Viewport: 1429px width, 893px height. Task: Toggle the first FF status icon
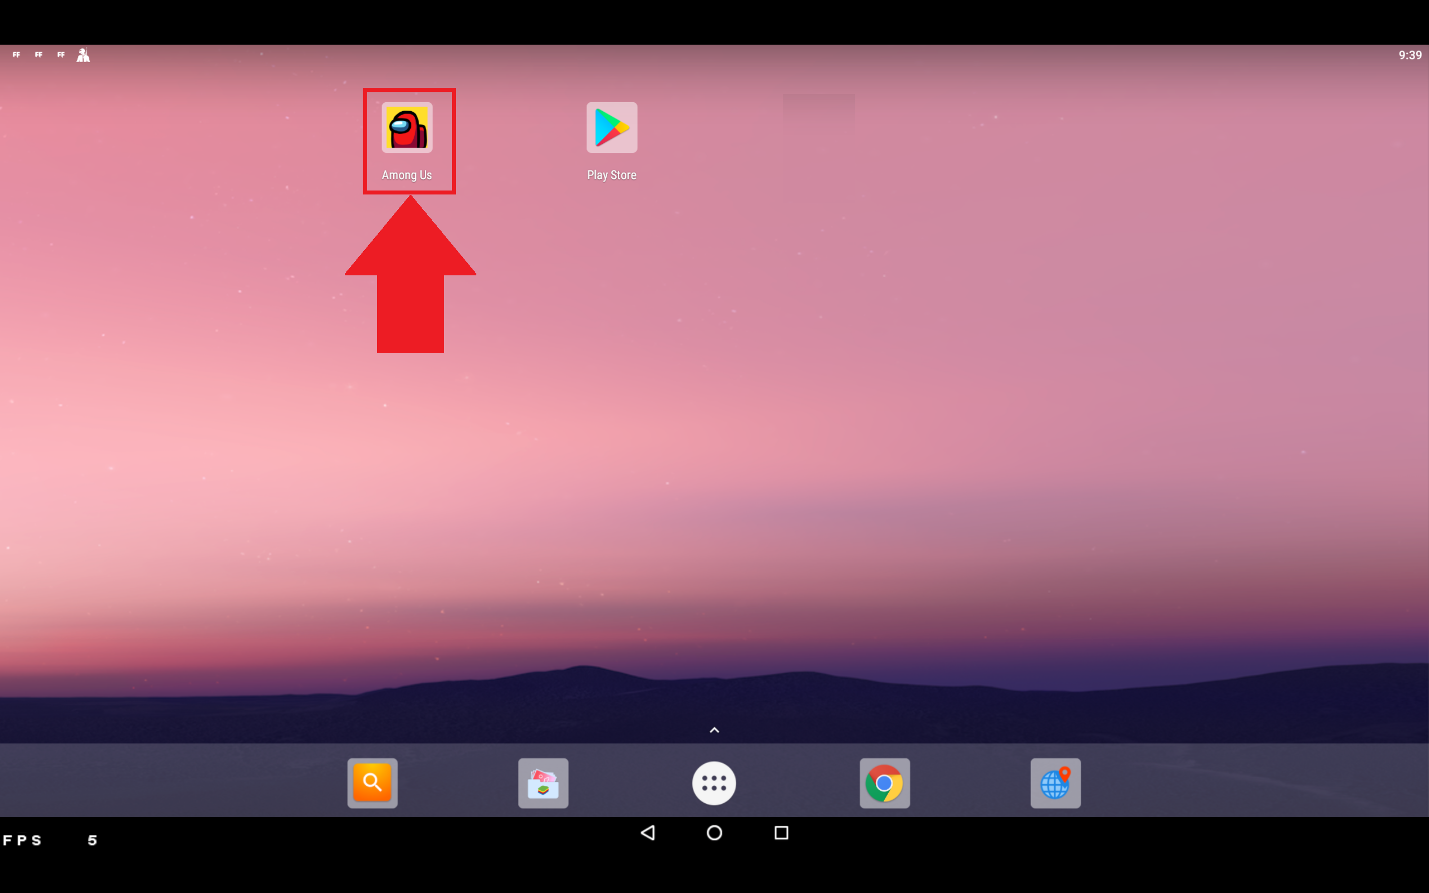(x=15, y=54)
